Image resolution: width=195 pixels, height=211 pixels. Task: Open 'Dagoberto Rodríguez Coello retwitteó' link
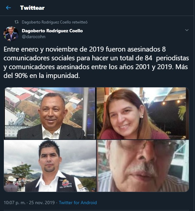point(54,22)
